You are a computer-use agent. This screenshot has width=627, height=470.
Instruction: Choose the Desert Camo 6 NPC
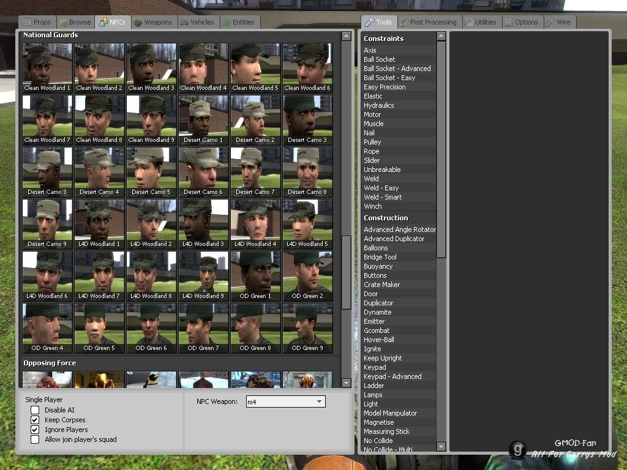coord(203,172)
